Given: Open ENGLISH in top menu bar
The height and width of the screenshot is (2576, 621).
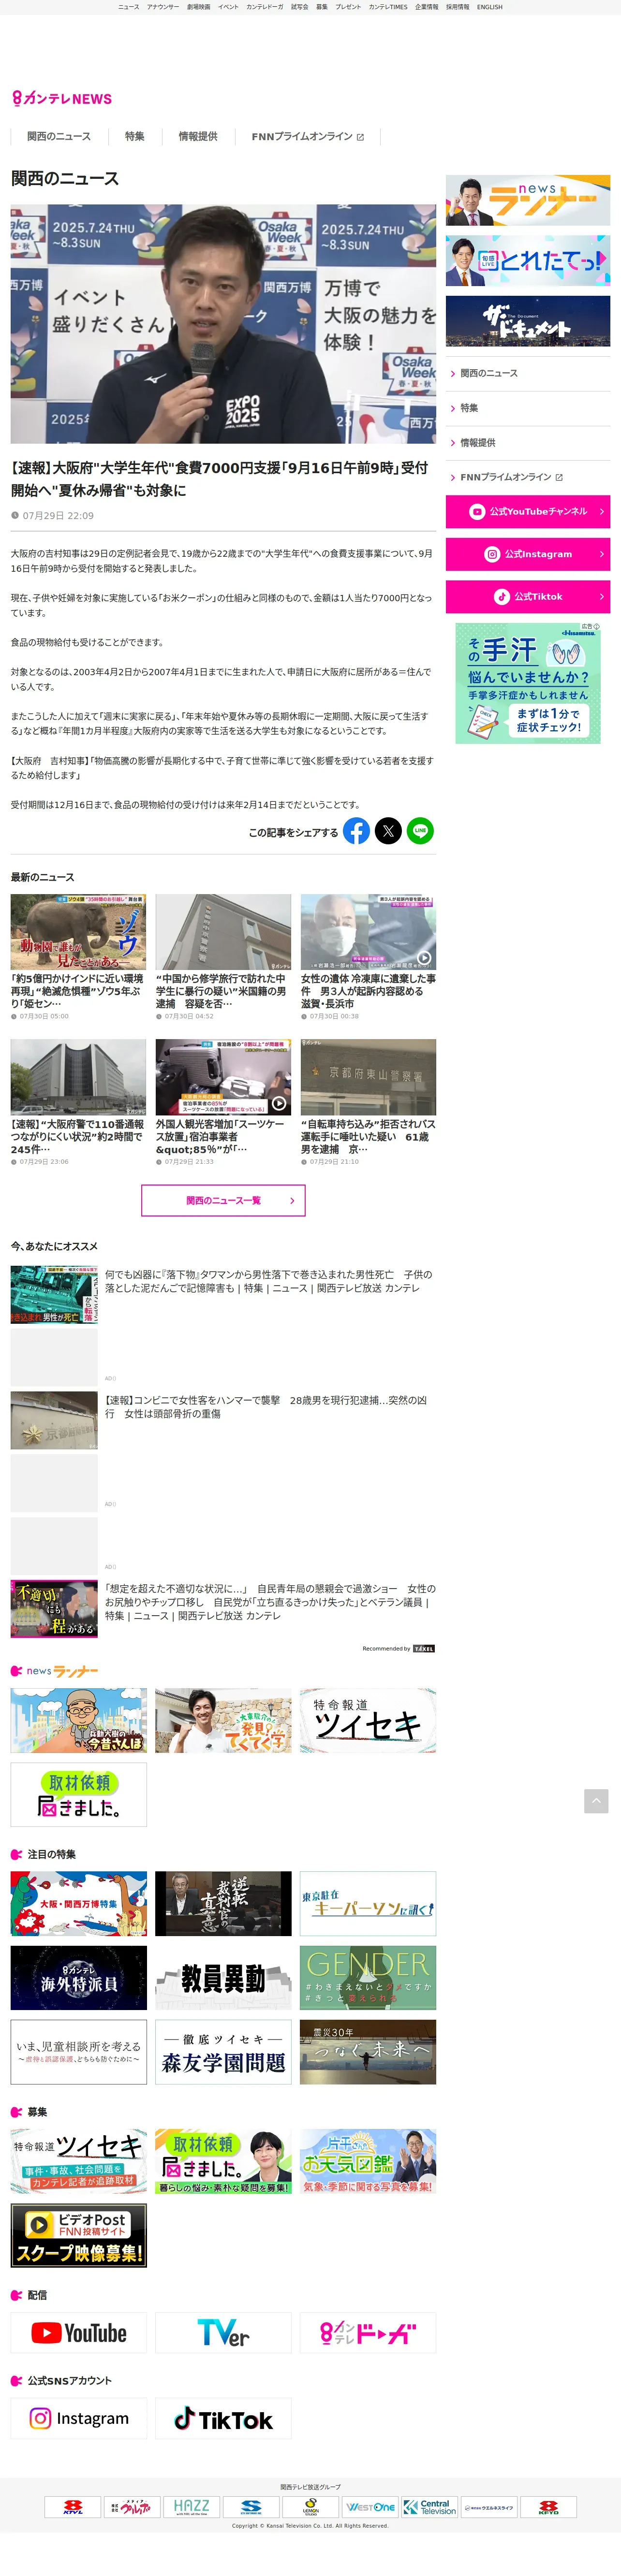Looking at the screenshot, I should [x=490, y=7].
